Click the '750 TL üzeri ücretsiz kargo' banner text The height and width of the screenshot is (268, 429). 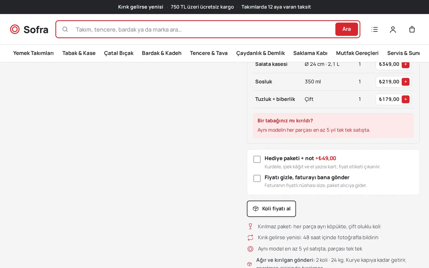202,7
